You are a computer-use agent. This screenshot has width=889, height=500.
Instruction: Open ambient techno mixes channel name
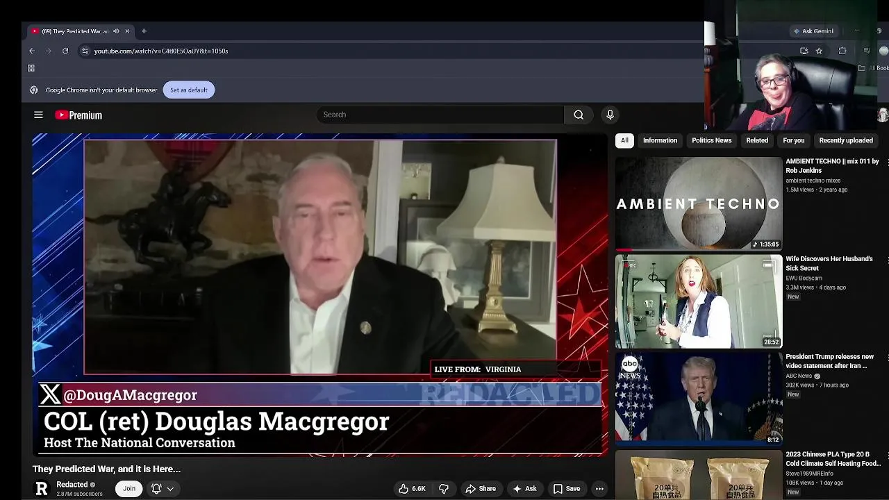[x=813, y=181]
